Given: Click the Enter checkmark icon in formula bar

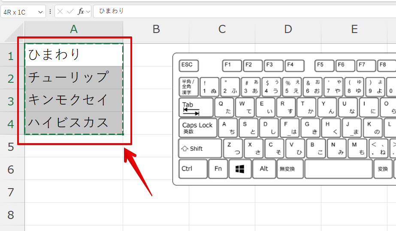Looking at the screenshot, I should (70, 12).
